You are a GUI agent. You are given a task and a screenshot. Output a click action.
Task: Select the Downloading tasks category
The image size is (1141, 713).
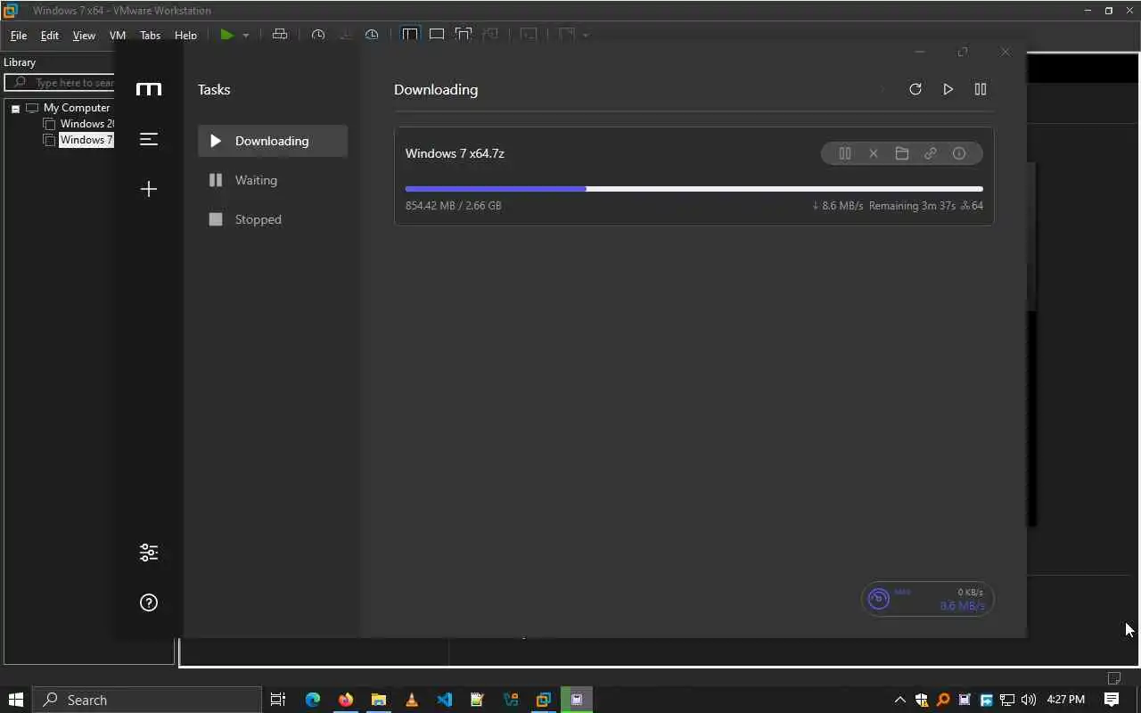click(273, 141)
